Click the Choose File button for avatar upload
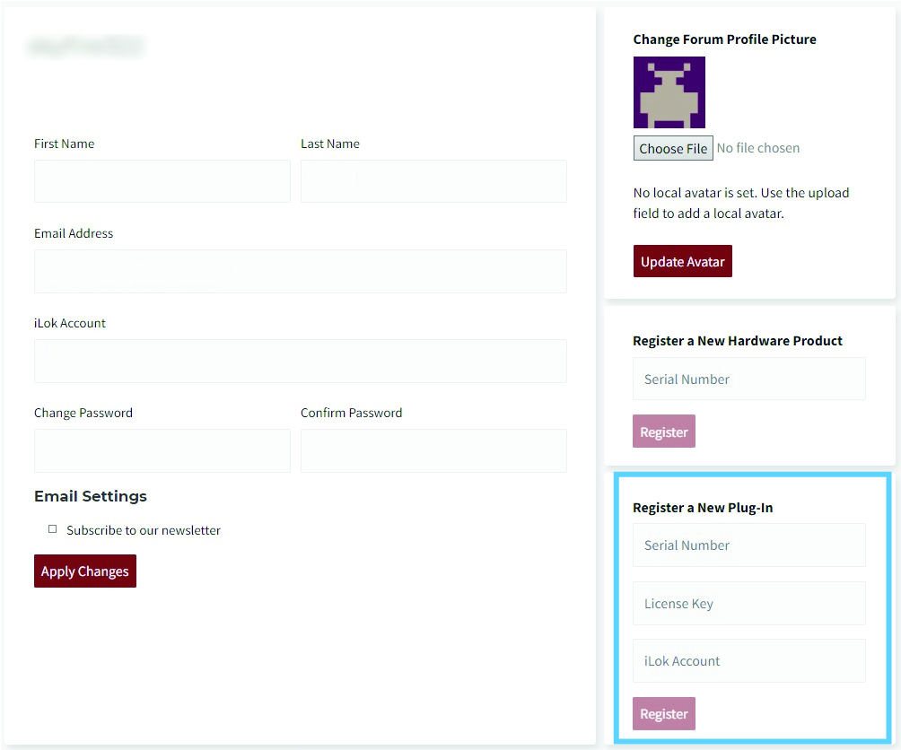Image resolution: width=901 pixels, height=750 pixels. [x=672, y=147]
